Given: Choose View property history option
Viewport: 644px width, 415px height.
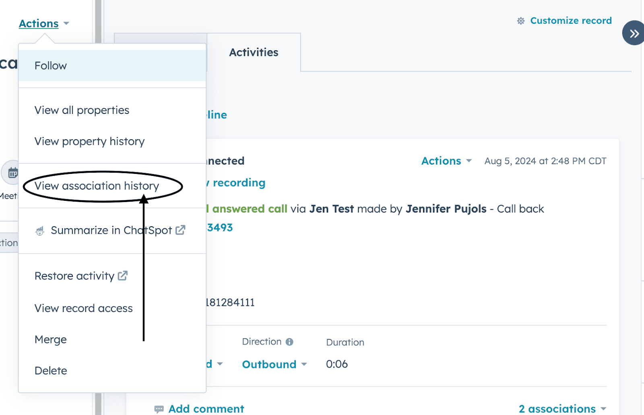Looking at the screenshot, I should (x=89, y=142).
